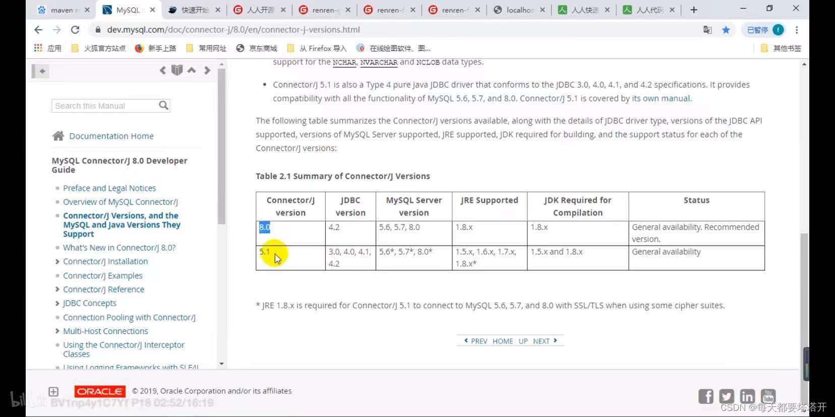Expand Connector/J Installation section
This screenshot has height=417, width=835.
click(57, 262)
